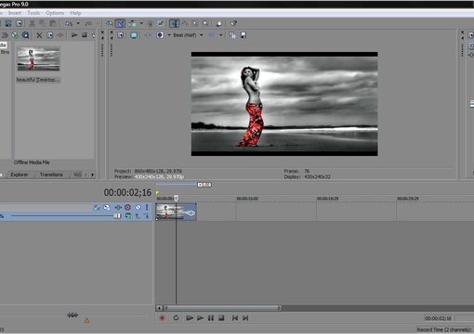This screenshot has width=474, height=334.
Task: Click the video preview image
Action: (x=284, y=104)
